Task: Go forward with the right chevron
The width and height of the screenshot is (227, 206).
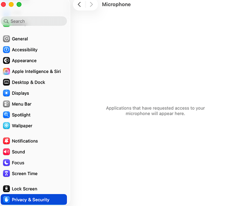Action: coord(91,5)
